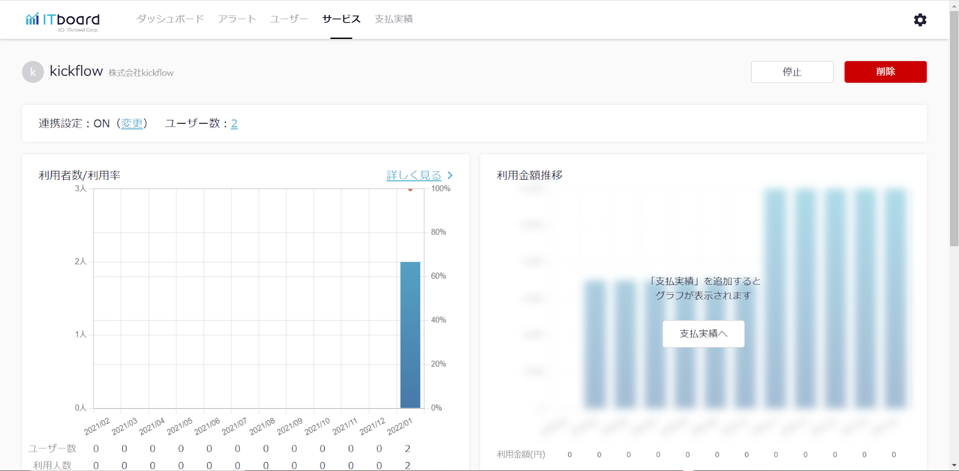959x471 pixels.
Task: Go to the ユーザー tab
Action: tap(289, 19)
